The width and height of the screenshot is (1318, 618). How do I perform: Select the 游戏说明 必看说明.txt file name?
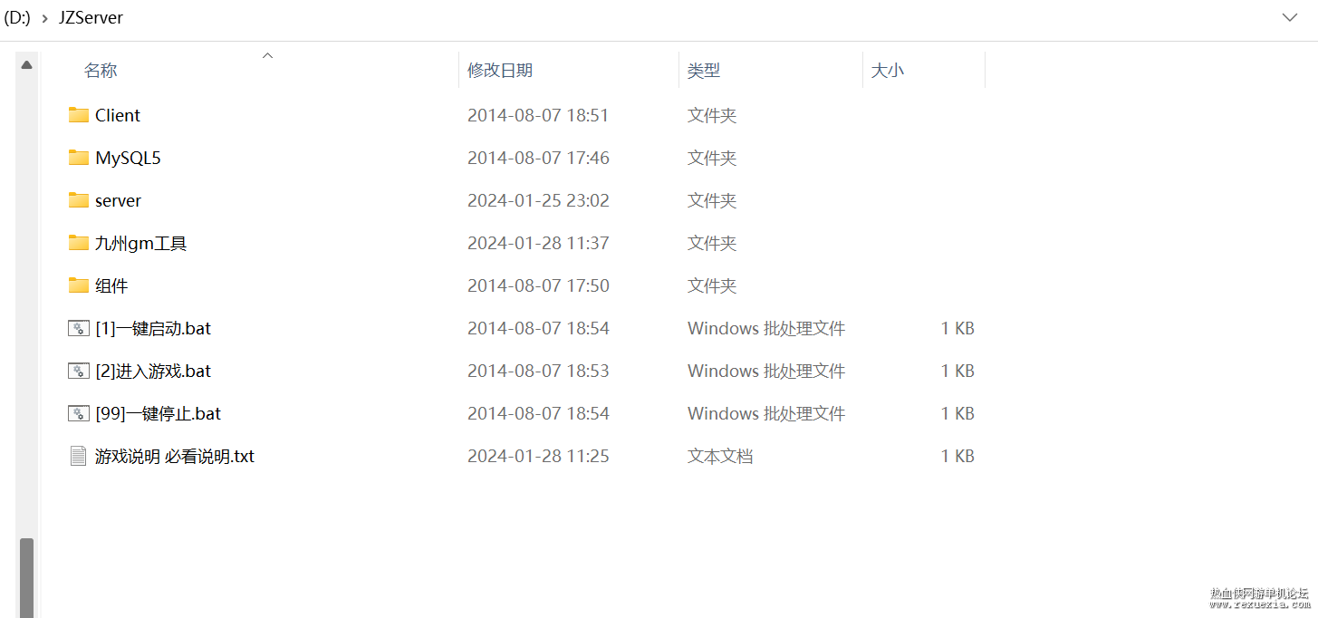175,456
